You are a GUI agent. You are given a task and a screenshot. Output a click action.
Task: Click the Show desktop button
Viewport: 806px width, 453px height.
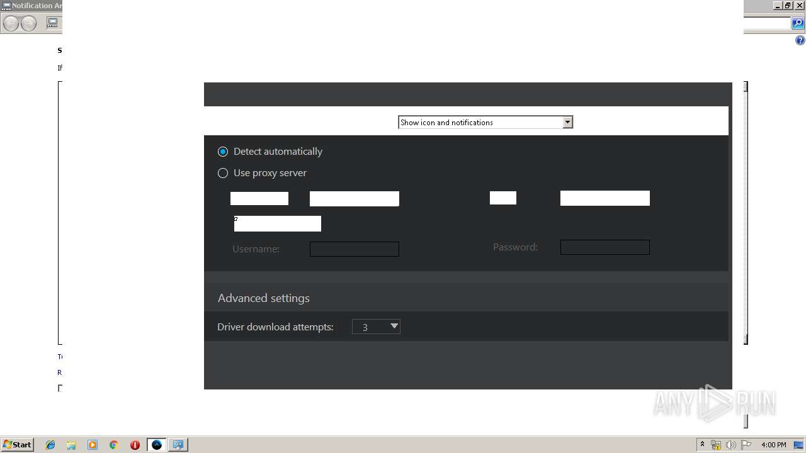point(799,445)
